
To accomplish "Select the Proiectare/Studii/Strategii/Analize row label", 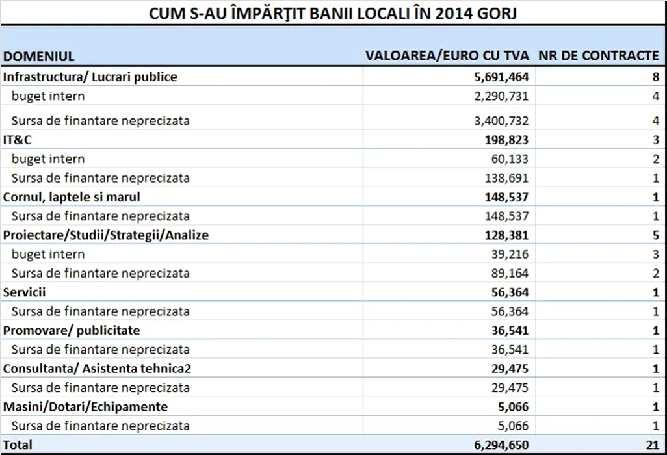I will point(106,235).
